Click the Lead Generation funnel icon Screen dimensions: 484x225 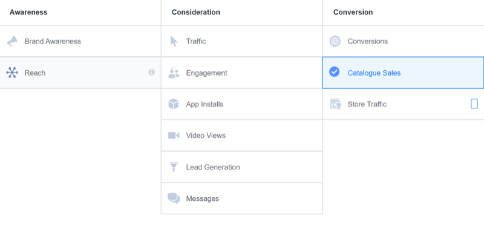(174, 167)
